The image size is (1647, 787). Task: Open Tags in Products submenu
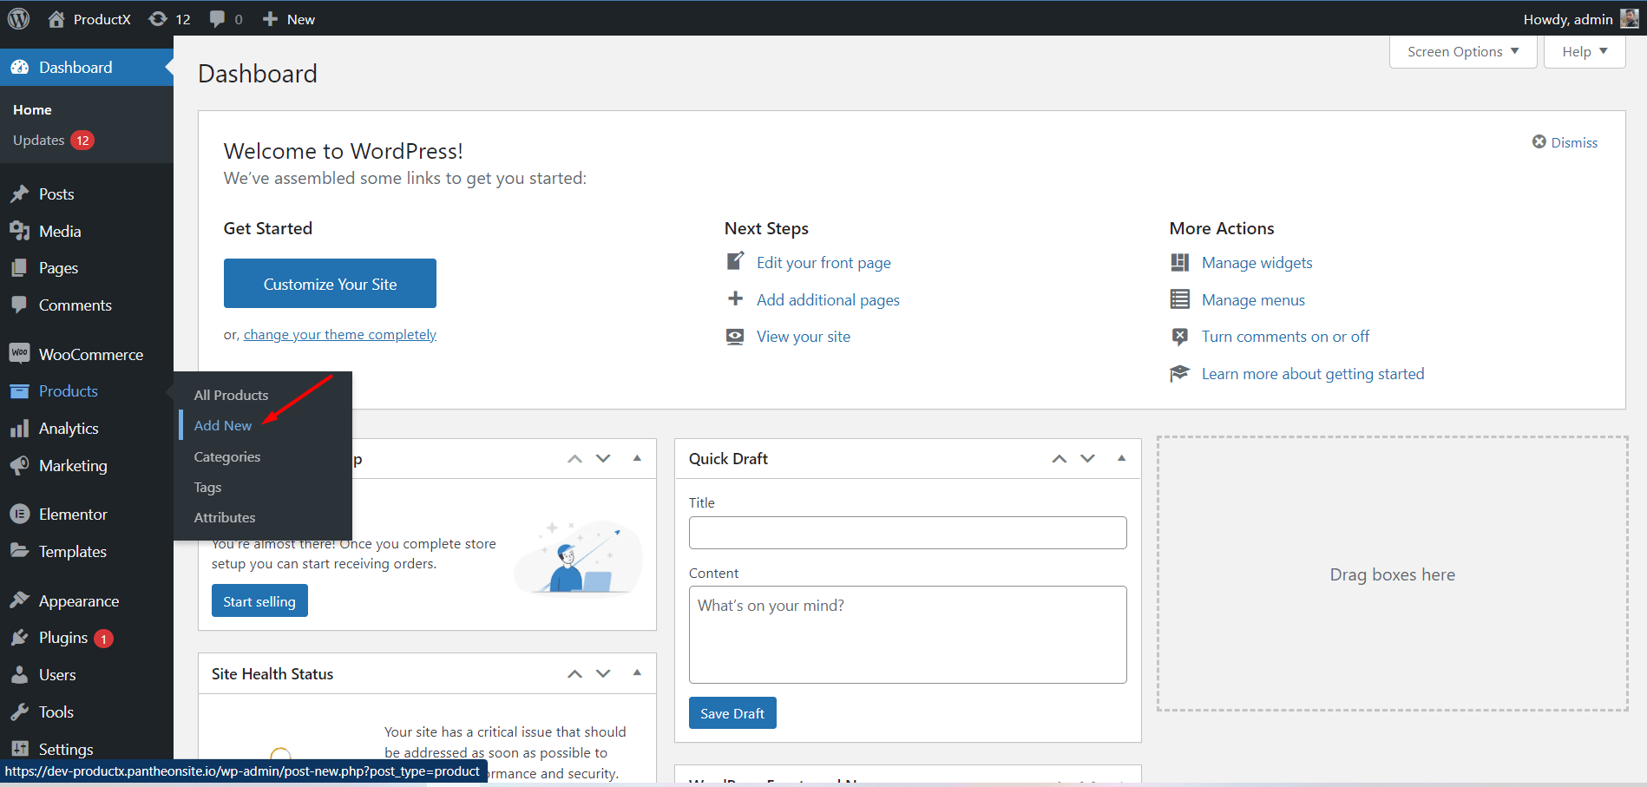[207, 487]
